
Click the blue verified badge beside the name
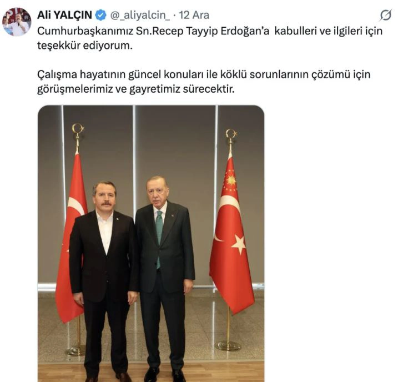click(101, 15)
